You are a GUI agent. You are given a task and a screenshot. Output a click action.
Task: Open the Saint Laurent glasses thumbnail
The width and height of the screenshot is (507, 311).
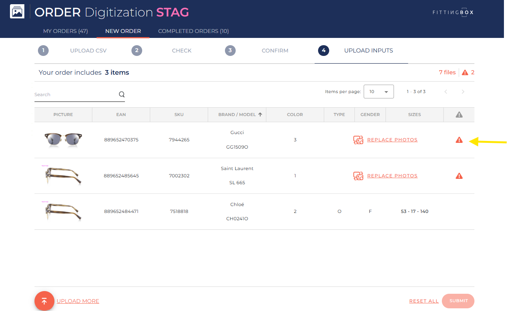61,176
